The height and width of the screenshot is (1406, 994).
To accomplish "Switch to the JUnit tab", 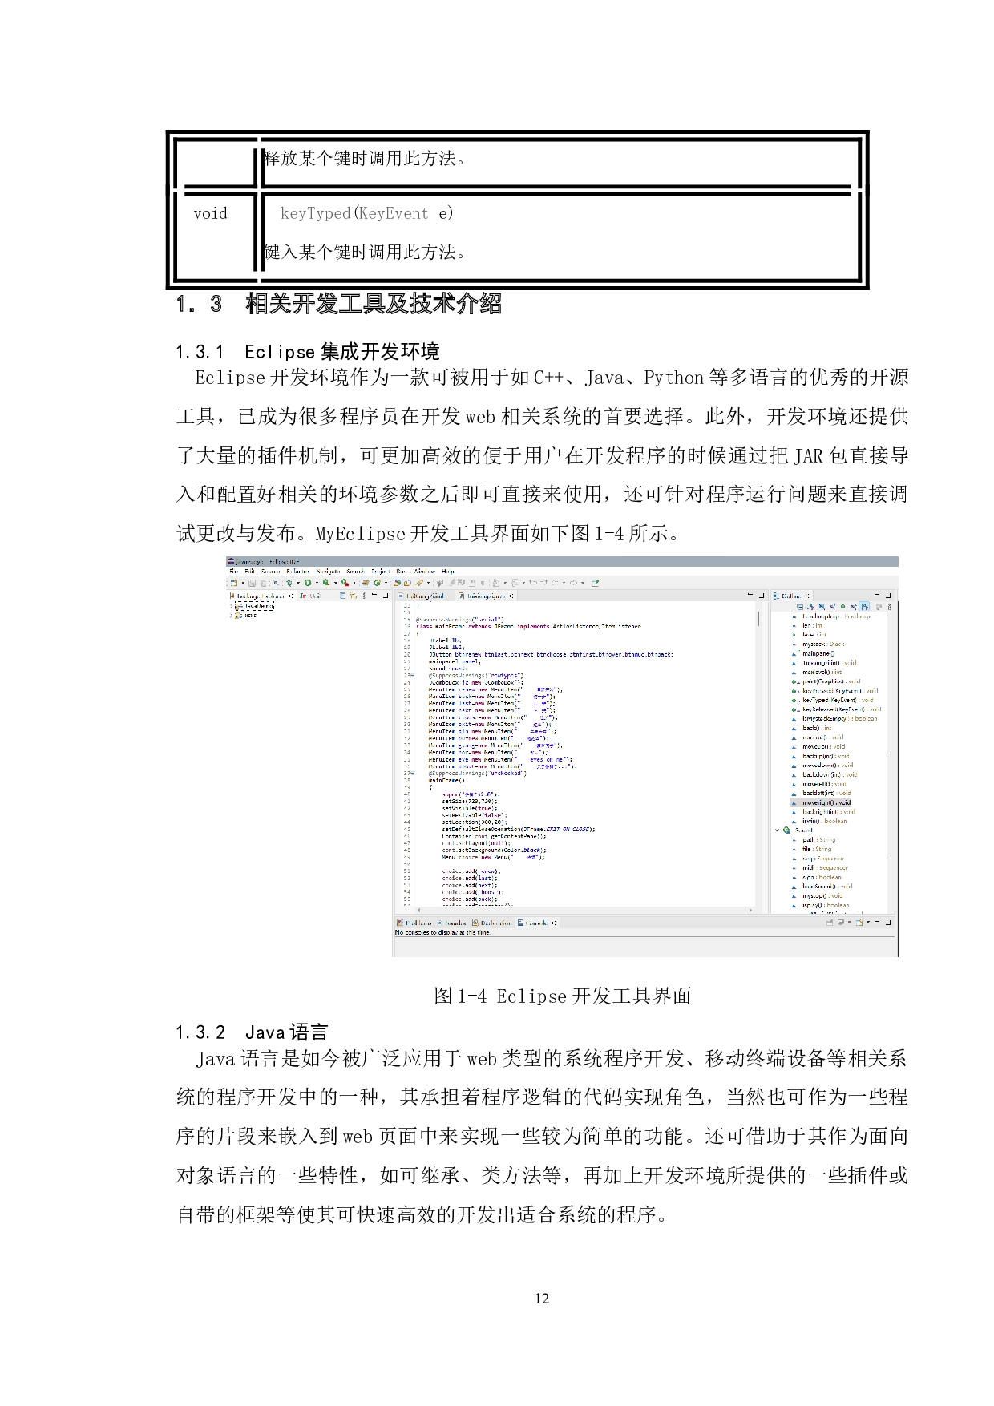I will [310, 596].
